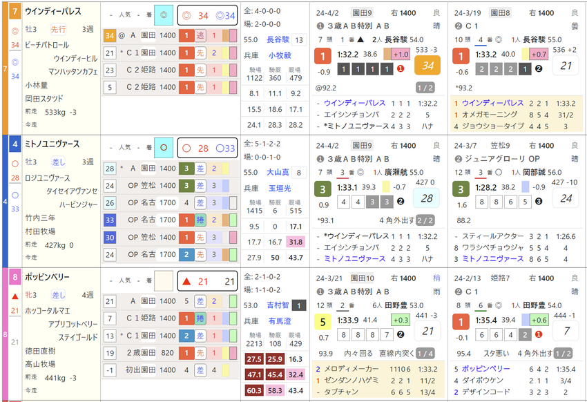The height and width of the screenshot is (402, 587).
Task: Open the orange 34 history row A 園田 1400
Action: coord(171,35)
